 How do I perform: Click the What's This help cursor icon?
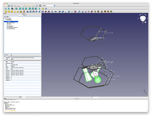pyautogui.click(x=40, y=5)
